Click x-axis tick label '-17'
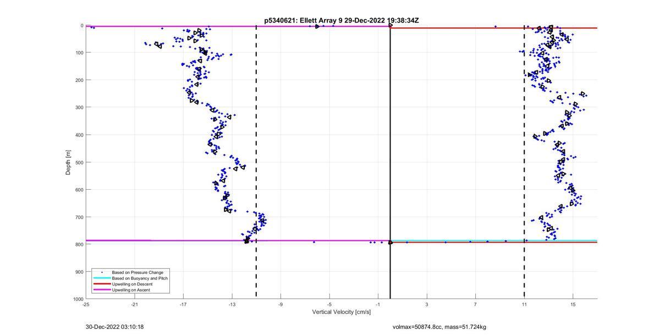Image resolution: width=660 pixels, height=336 pixels. (183, 304)
